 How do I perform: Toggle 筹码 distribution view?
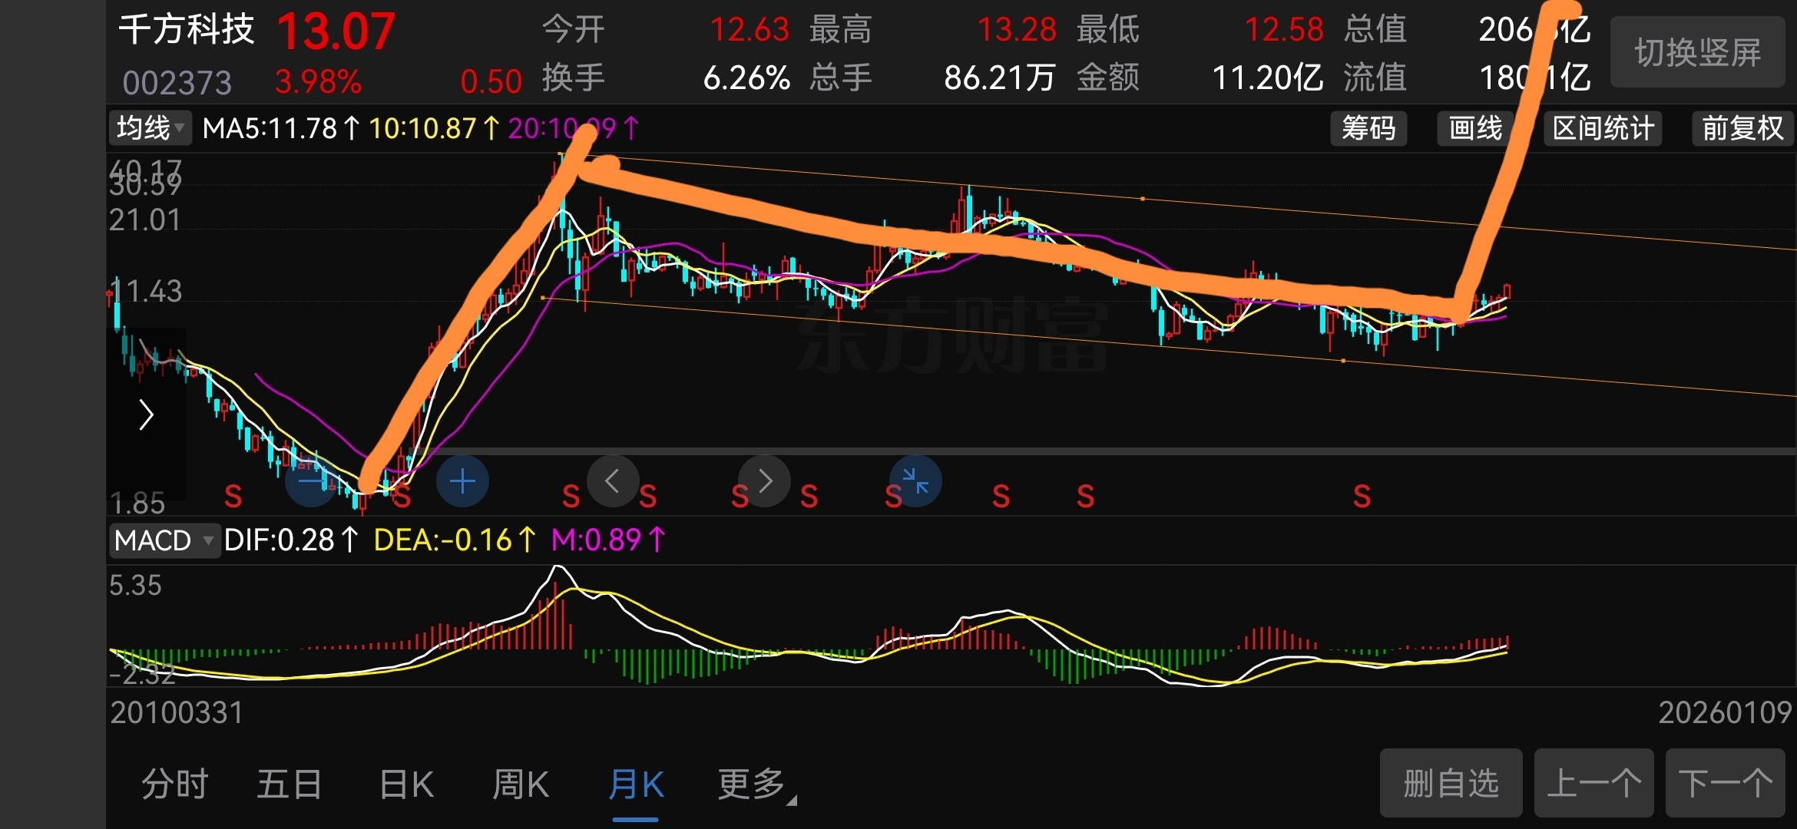click(1368, 128)
